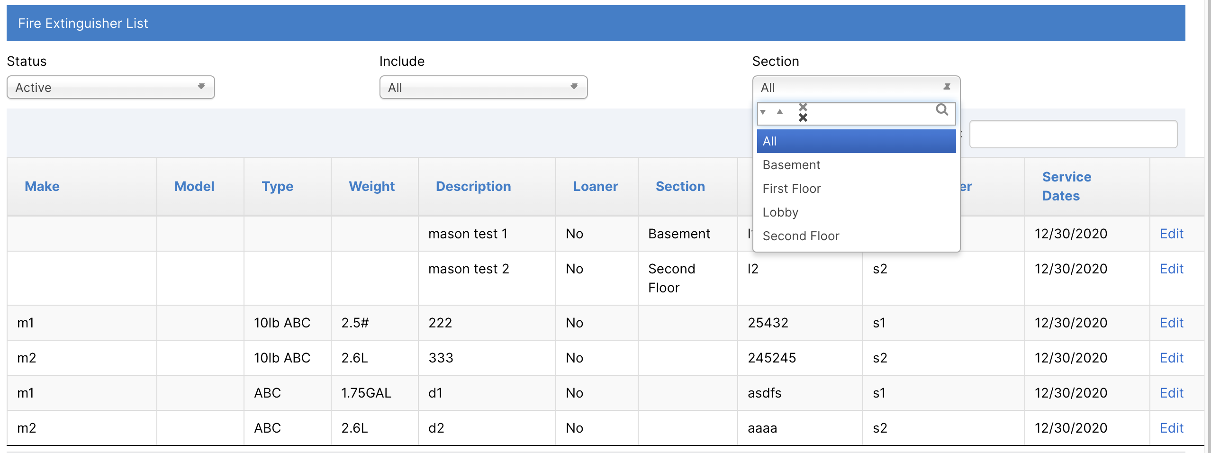Image resolution: width=1211 pixels, height=453 pixels.
Task: Click the dark X clear icon in search box
Action: 804,118
